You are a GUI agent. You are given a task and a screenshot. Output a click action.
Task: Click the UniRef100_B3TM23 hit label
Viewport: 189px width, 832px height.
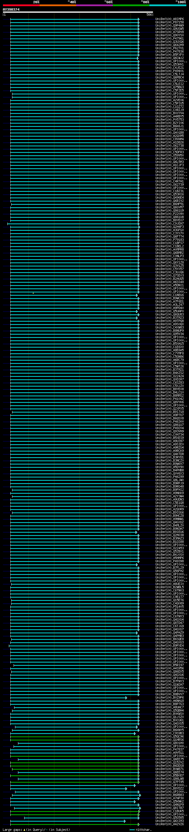(170, 318)
